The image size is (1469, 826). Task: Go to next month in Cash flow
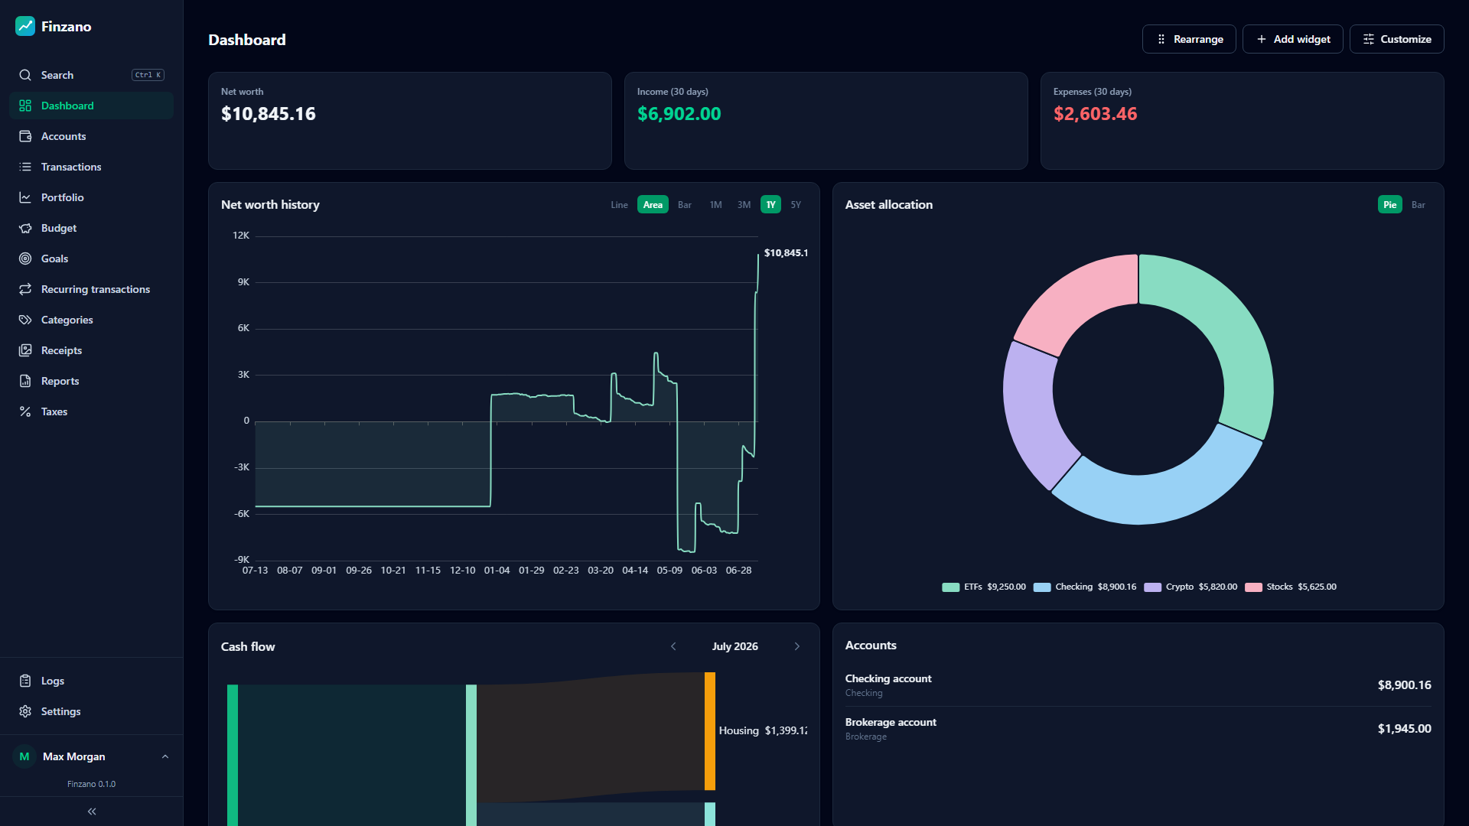pyautogui.click(x=797, y=646)
